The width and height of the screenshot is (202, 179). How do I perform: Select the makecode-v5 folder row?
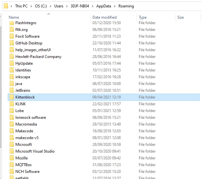(x=27, y=138)
